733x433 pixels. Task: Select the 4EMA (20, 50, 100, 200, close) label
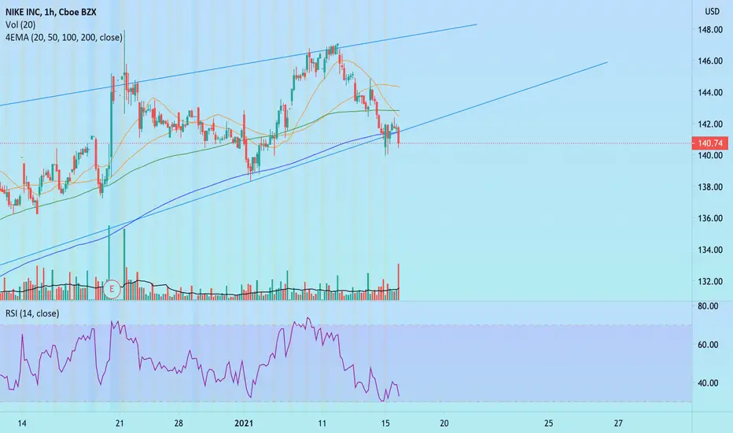pos(64,37)
